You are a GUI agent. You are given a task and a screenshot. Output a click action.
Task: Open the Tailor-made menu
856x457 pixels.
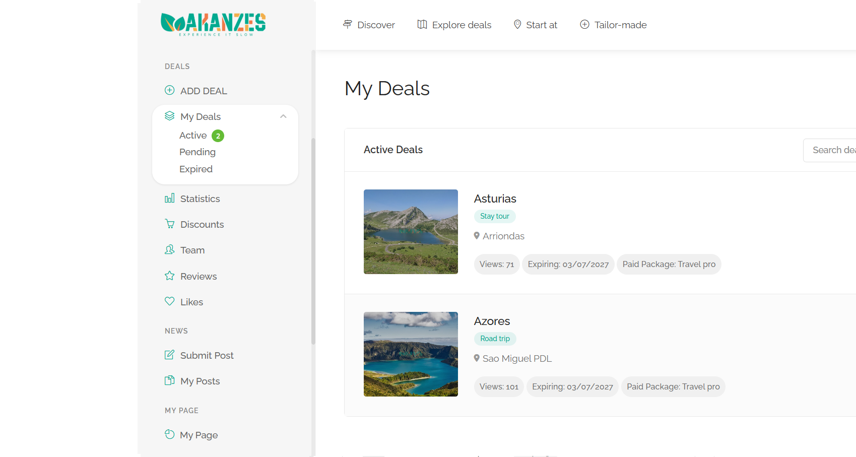pyautogui.click(x=613, y=25)
